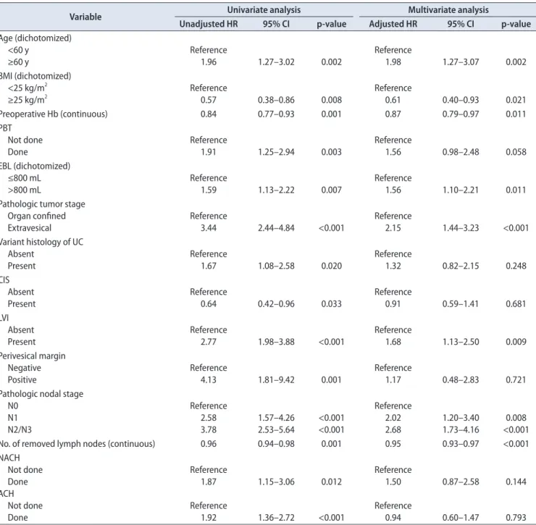Click unadjusted HR value 1.59
Screen dimensions: 536x525
pyautogui.click(x=209, y=190)
